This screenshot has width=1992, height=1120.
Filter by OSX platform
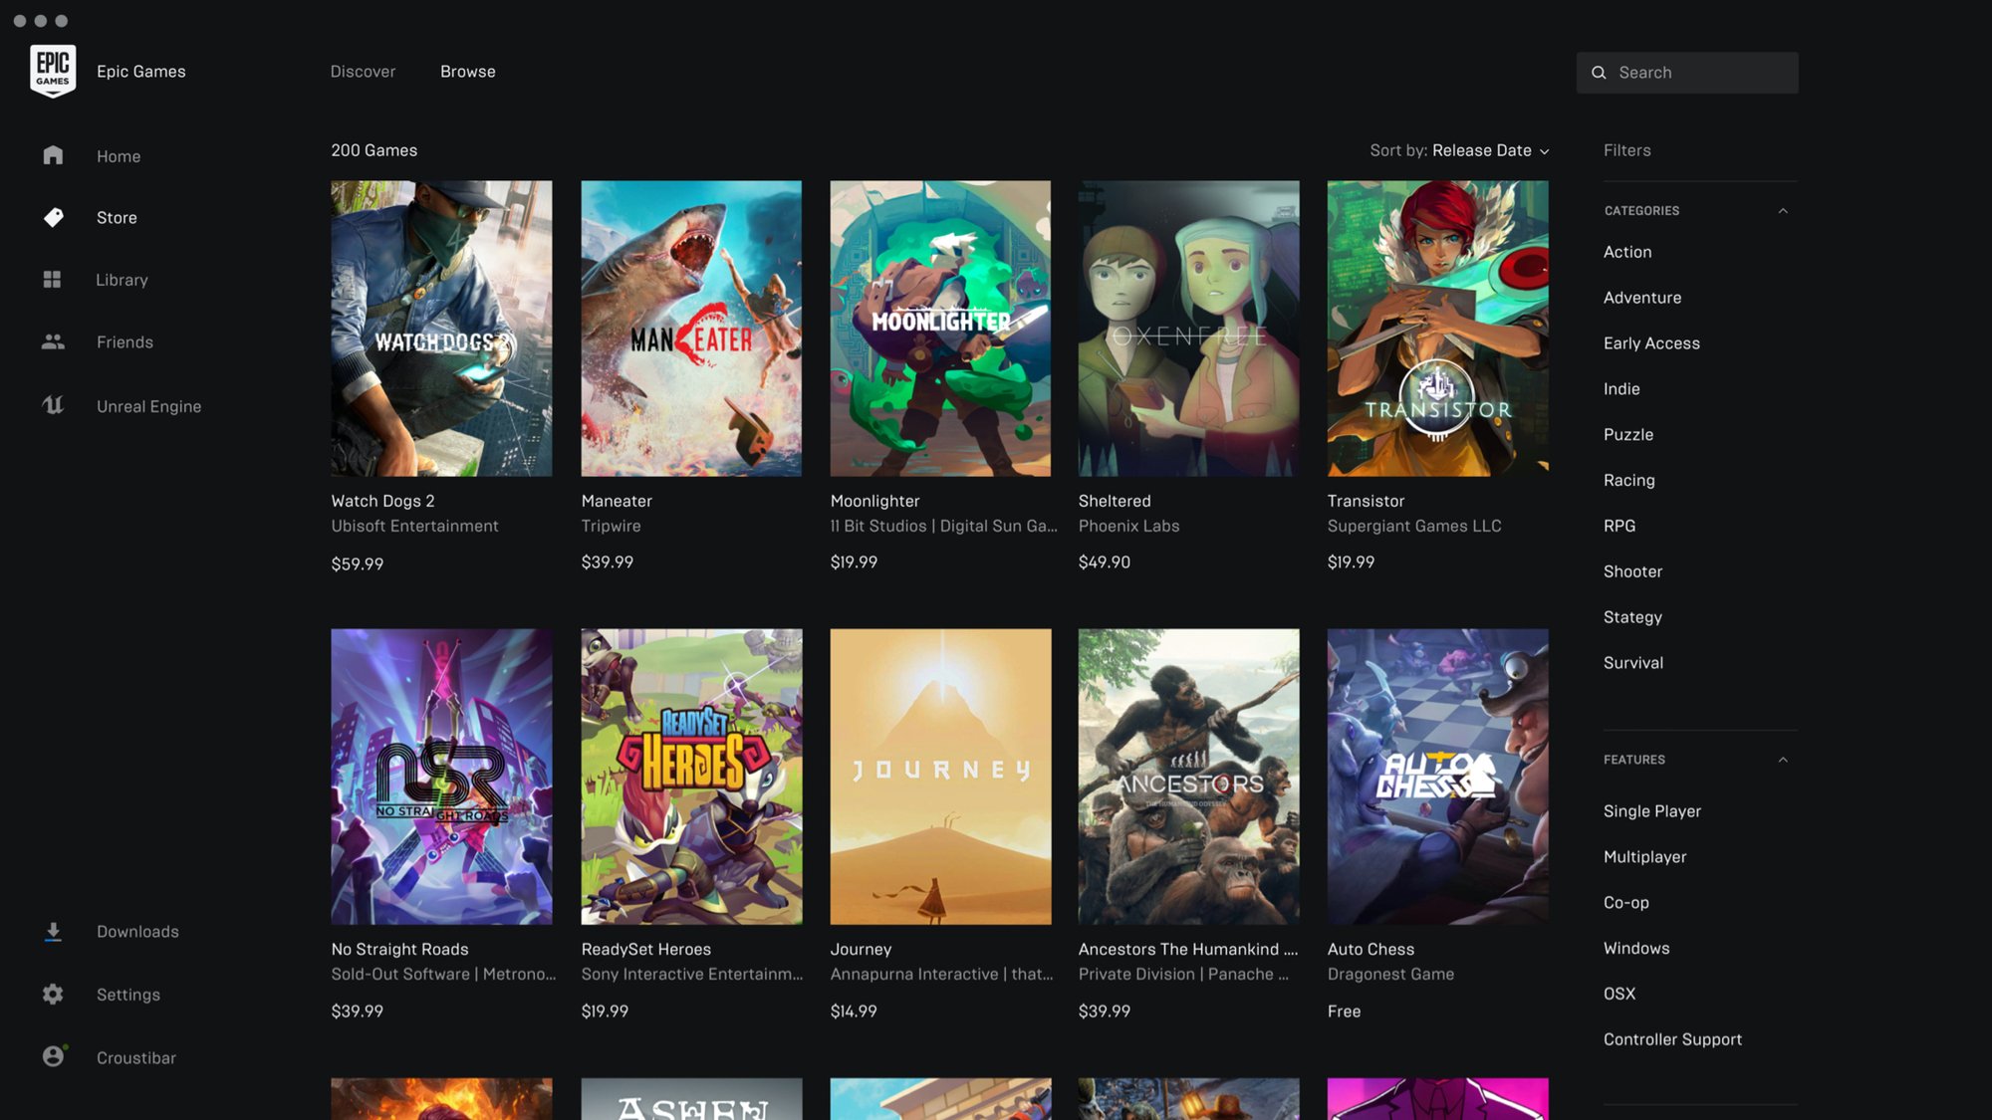tap(1619, 994)
